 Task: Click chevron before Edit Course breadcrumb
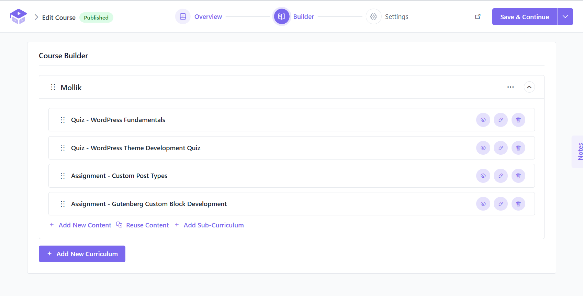(x=36, y=17)
